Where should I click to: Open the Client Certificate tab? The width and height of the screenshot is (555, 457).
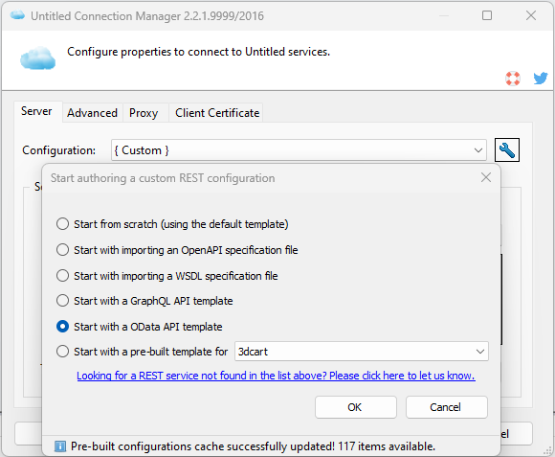[217, 113]
